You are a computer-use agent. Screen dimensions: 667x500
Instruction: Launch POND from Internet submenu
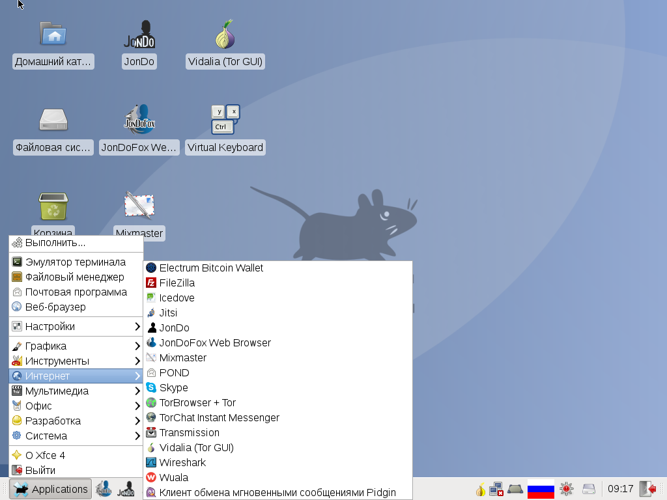click(277, 373)
